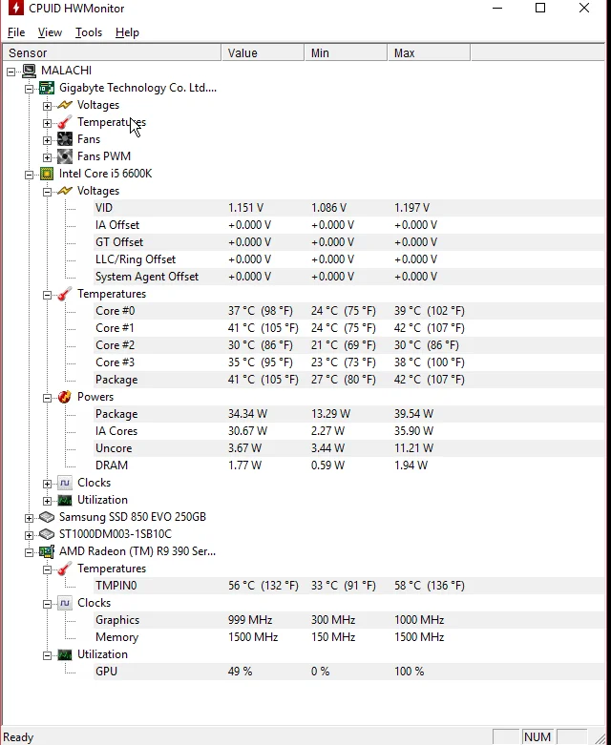
Task: Click the Fans PWM icon
Action: pyautogui.click(x=65, y=156)
